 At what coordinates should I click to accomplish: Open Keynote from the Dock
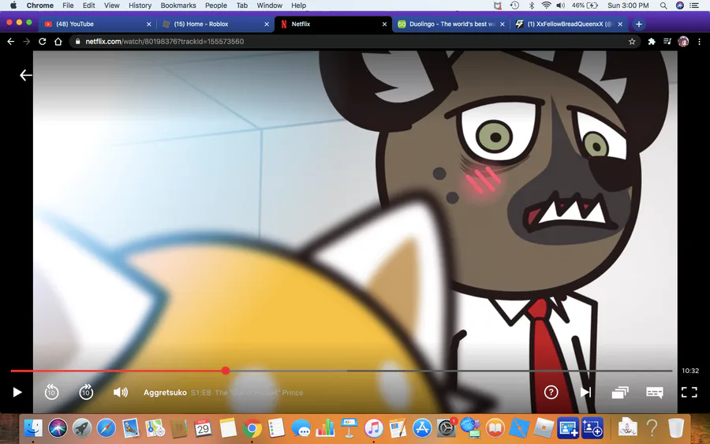349,427
